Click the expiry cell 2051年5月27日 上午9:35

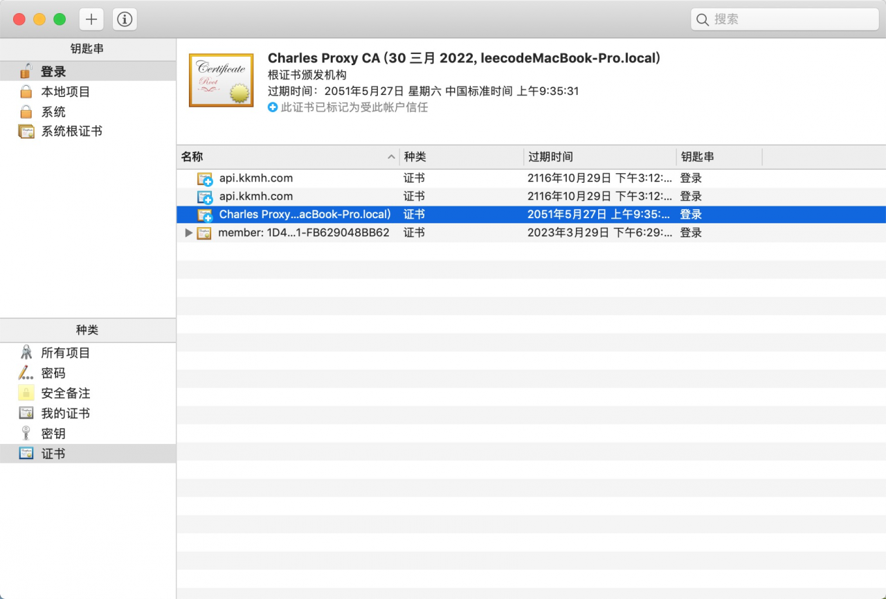(x=599, y=215)
